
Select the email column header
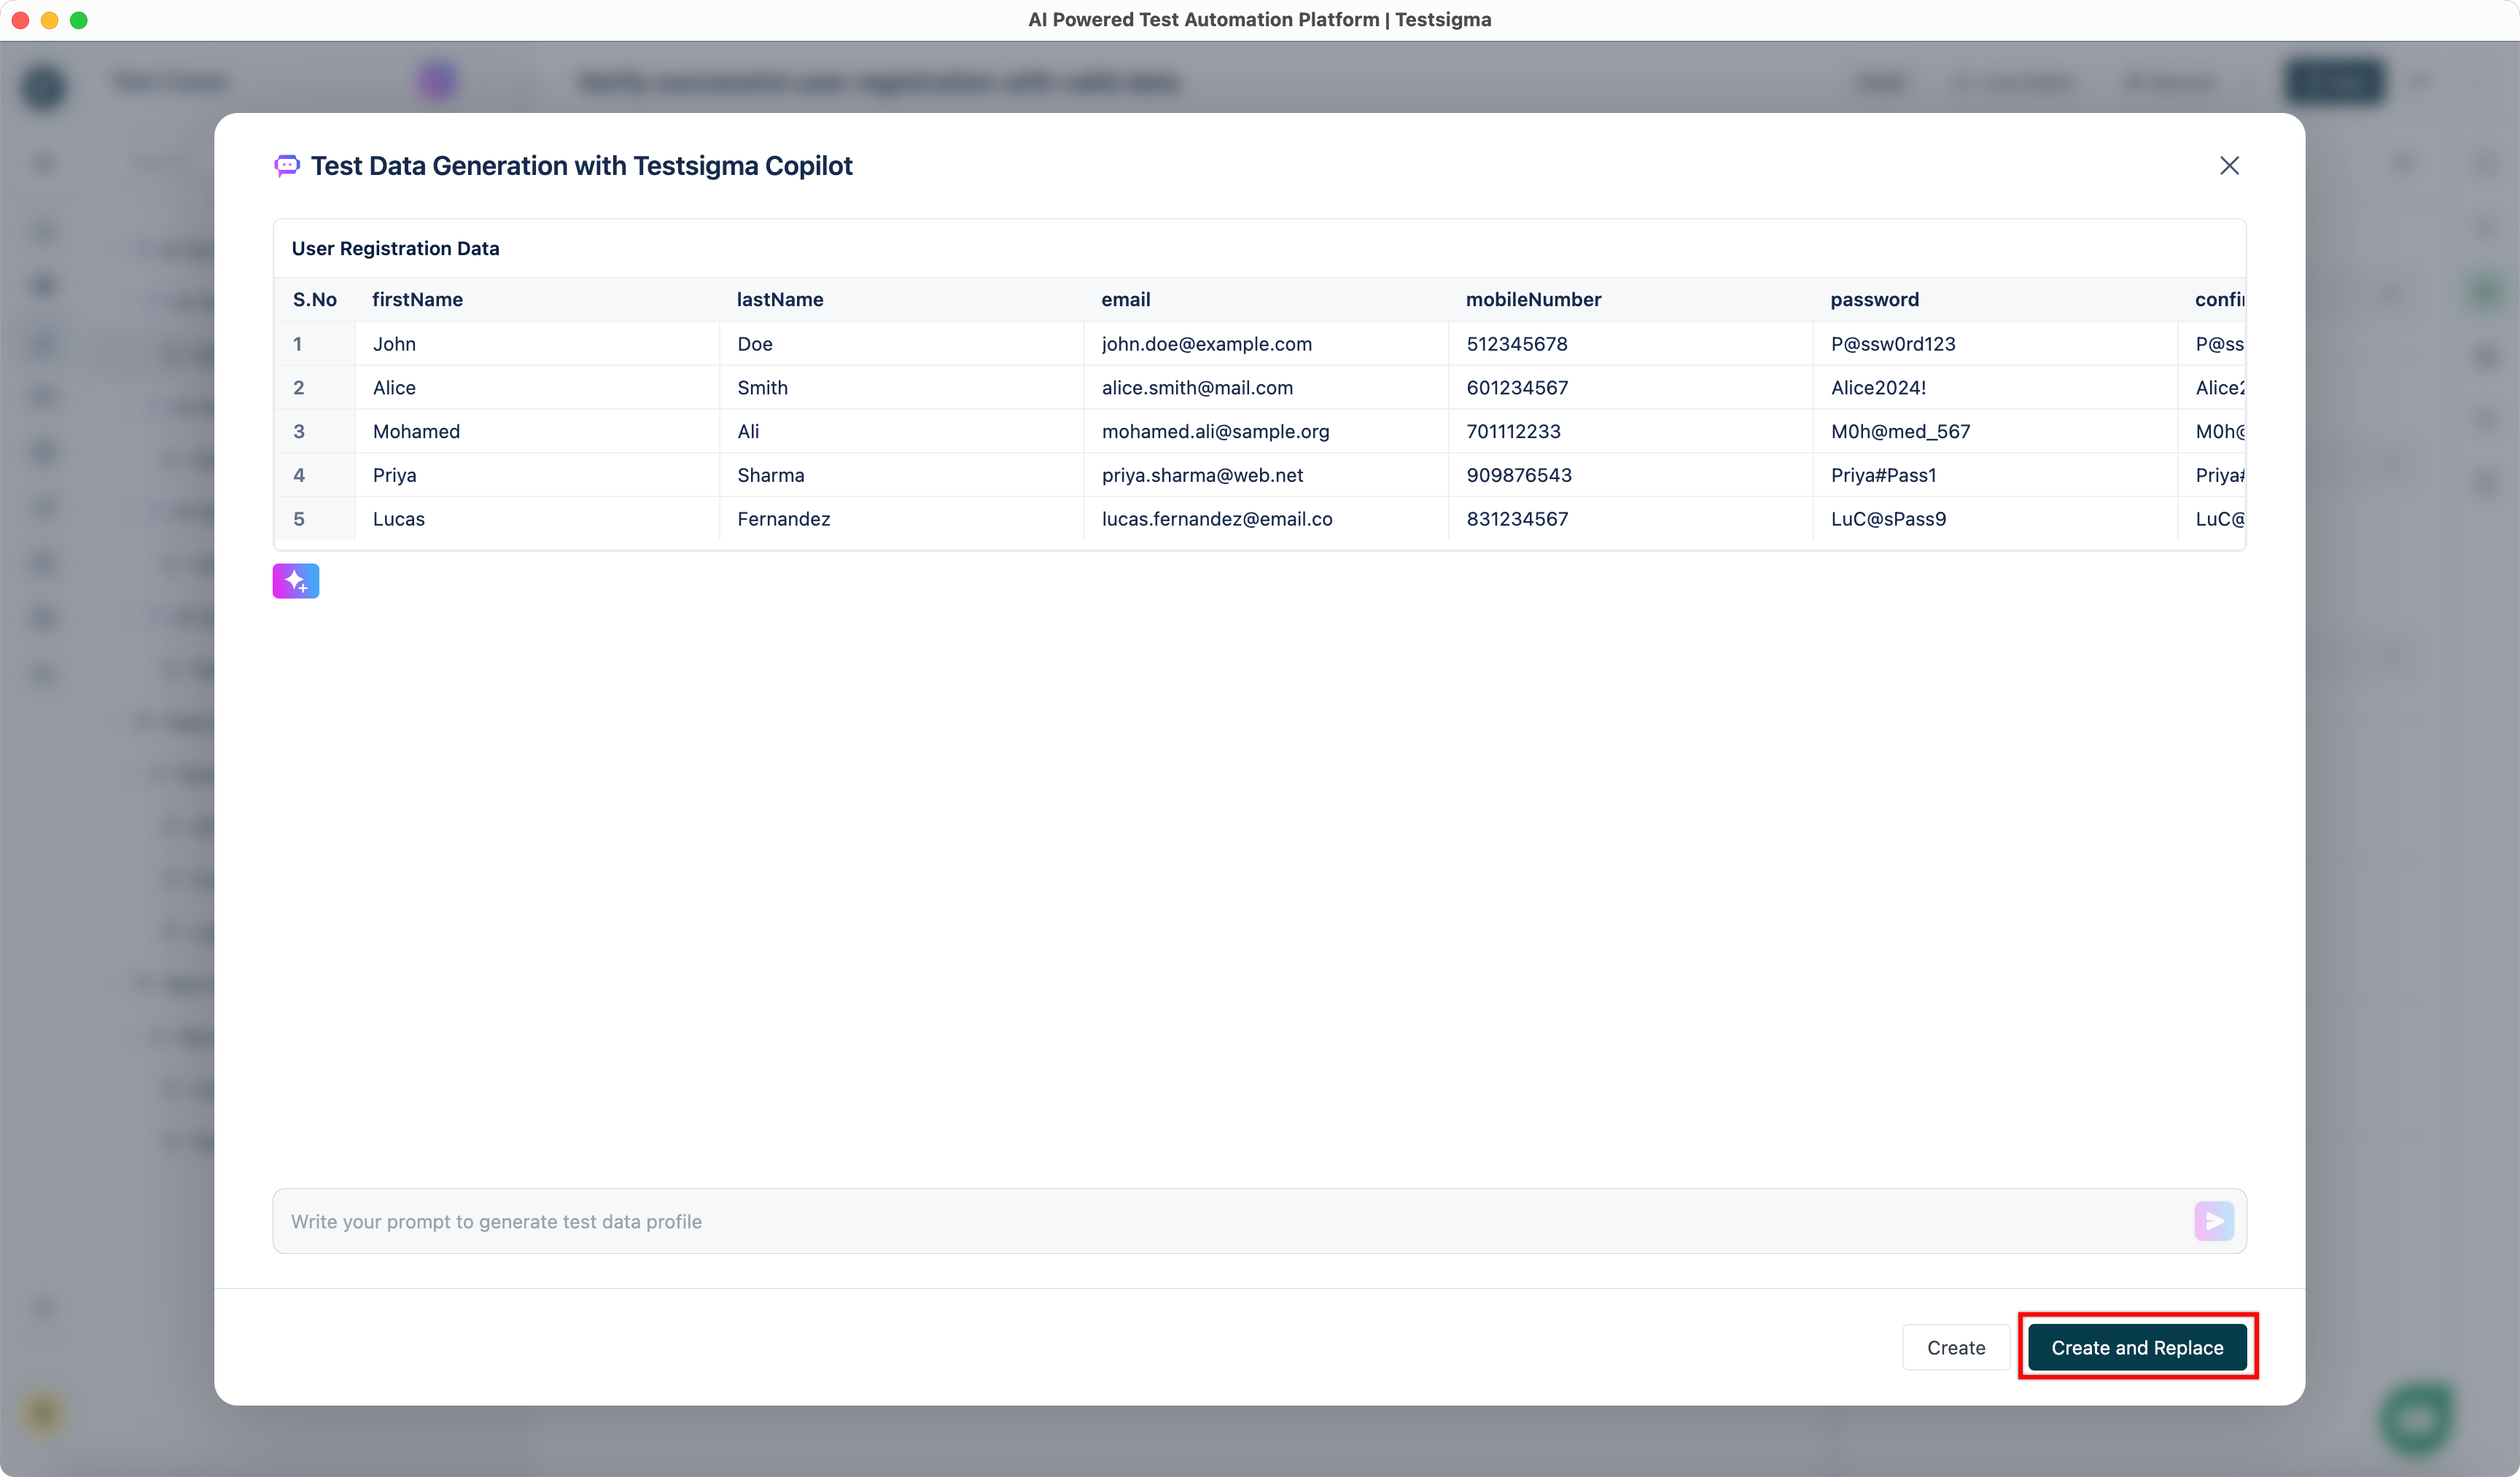point(1125,299)
